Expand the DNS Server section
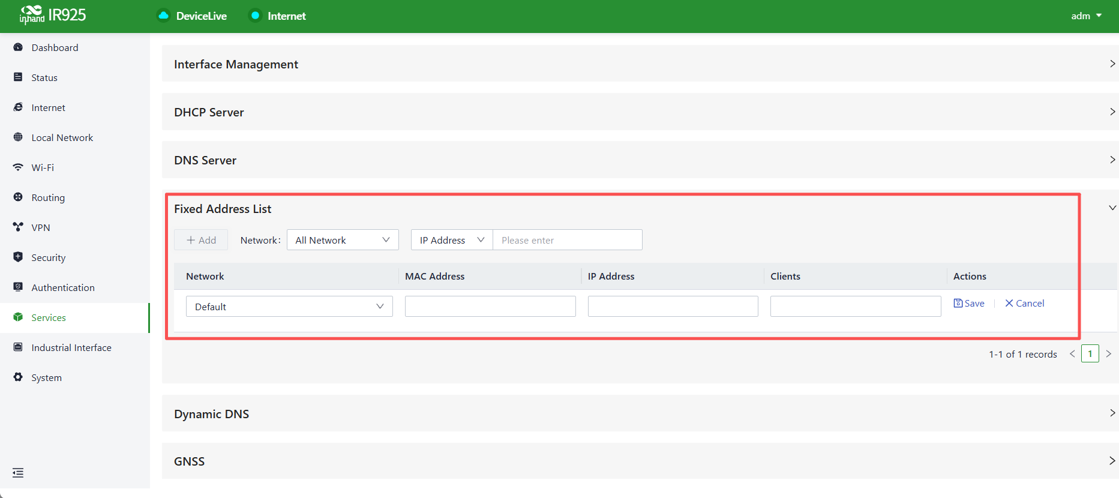This screenshot has height=498, width=1119. point(1112,160)
